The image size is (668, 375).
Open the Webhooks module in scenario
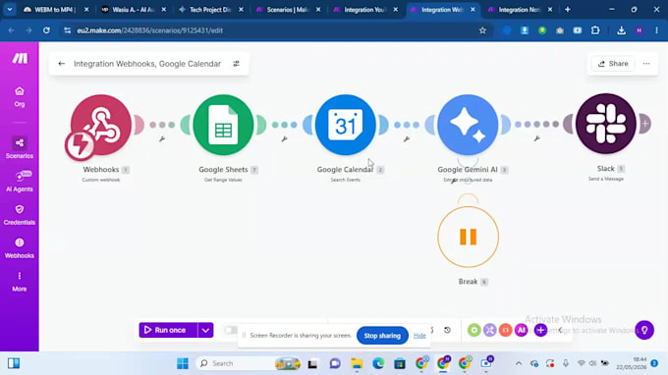[101, 125]
